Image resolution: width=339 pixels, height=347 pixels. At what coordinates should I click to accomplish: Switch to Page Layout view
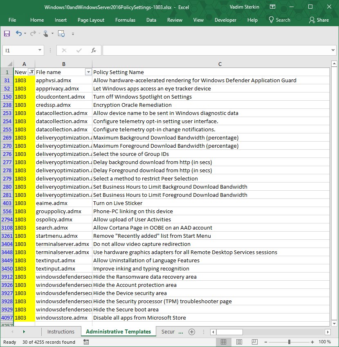tap(239, 342)
